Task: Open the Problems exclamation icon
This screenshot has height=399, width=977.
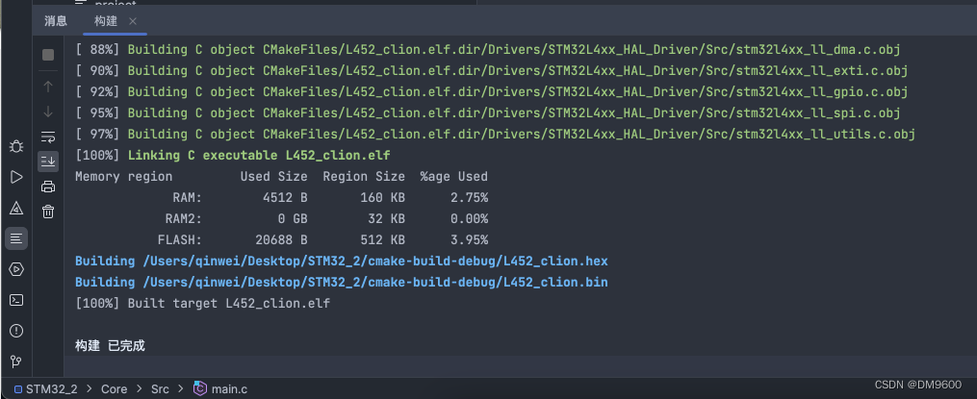Action: pyautogui.click(x=16, y=331)
